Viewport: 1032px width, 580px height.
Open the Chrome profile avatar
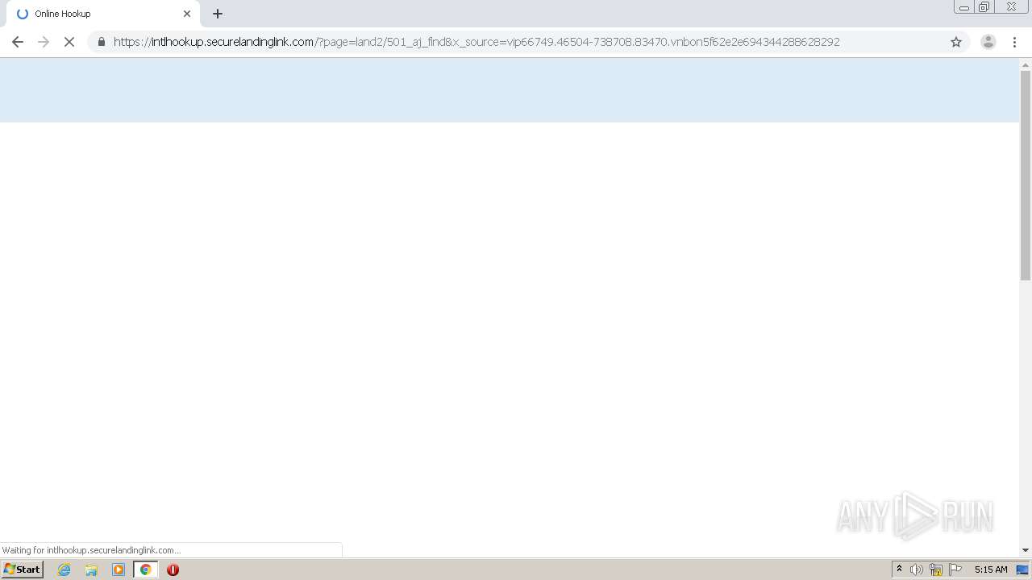pyautogui.click(x=988, y=42)
